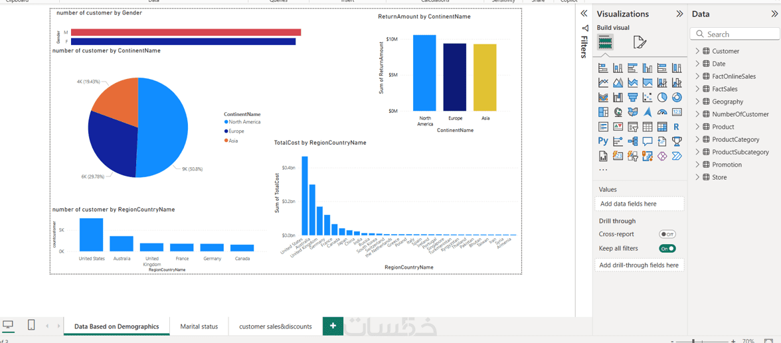This screenshot has width=781, height=343.
Task: Open Build visual tab icon
Action: (x=605, y=42)
